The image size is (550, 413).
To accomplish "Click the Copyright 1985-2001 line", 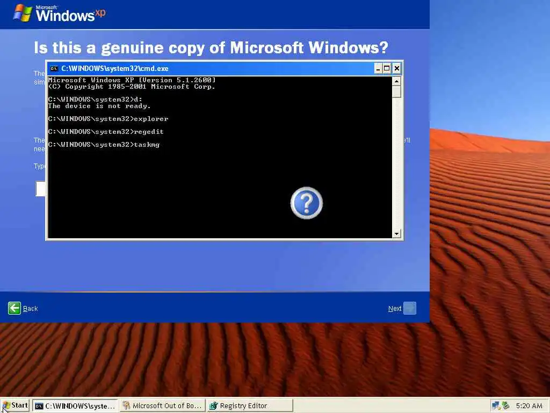I will tap(132, 87).
